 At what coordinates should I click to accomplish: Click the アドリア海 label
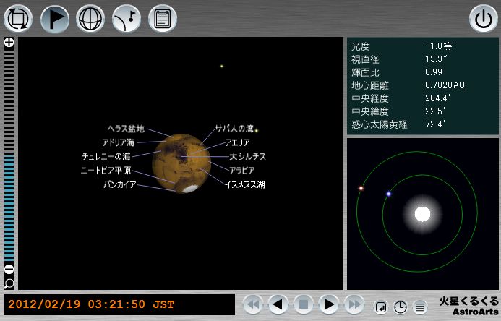pos(119,142)
